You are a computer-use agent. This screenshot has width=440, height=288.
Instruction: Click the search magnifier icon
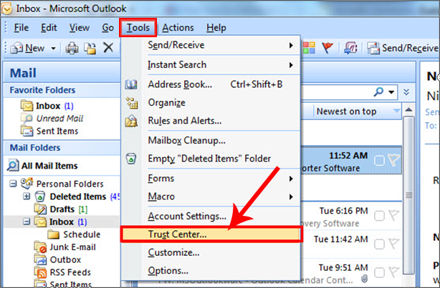pos(378,91)
